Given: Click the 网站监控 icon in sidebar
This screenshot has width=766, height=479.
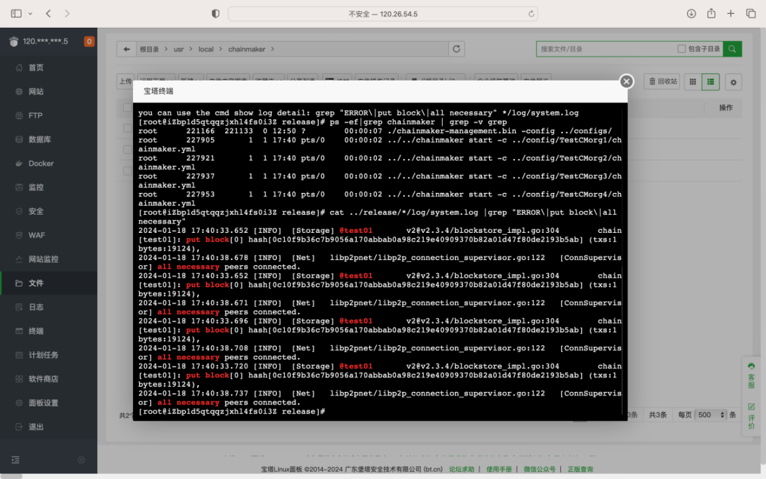Looking at the screenshot, I should (x=19, y=259).
